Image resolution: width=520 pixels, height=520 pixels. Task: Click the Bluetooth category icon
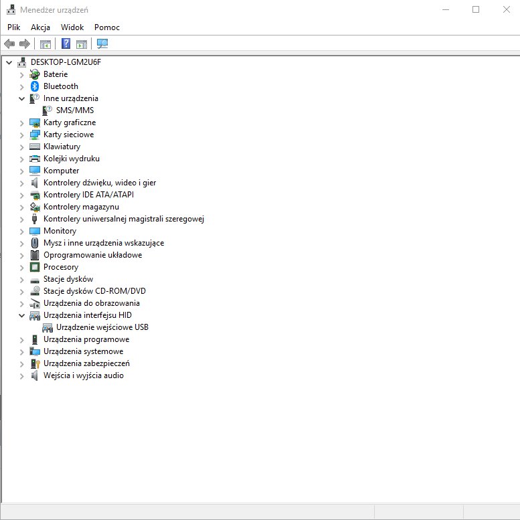point(35,86)
